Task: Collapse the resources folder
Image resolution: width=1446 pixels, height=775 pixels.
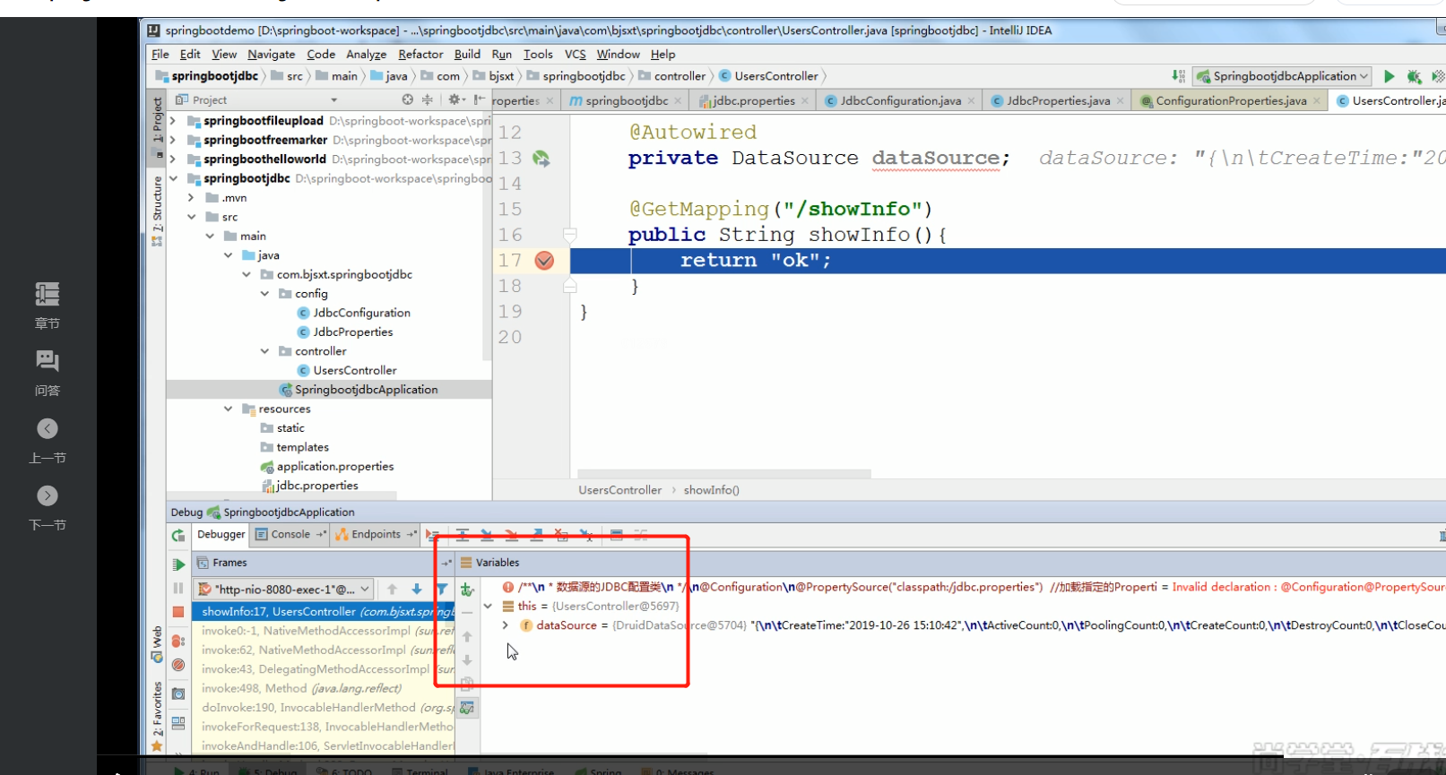Action: (228, 409)
